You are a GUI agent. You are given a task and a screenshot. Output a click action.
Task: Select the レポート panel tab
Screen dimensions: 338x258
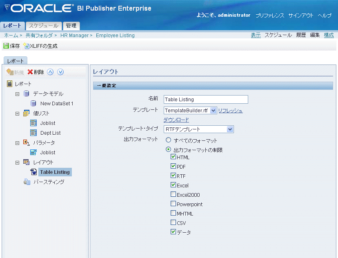pyautogui.click(x=15, y=61)
